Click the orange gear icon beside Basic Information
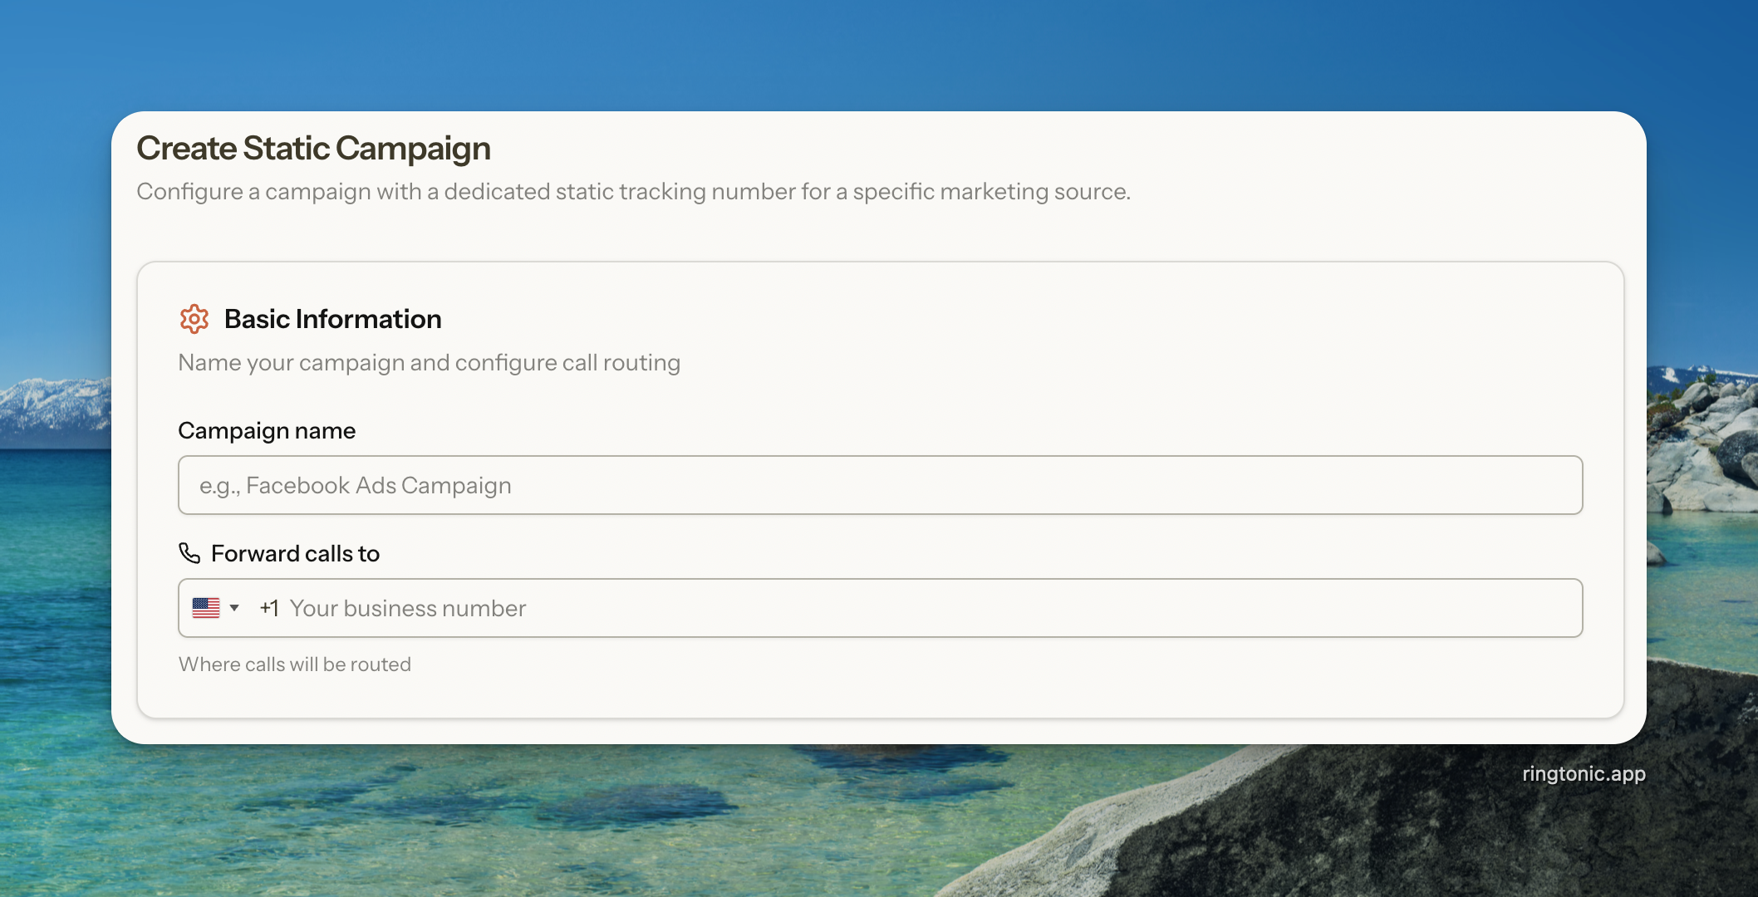Screen dimensions: 1758x897 pos(194,319)
